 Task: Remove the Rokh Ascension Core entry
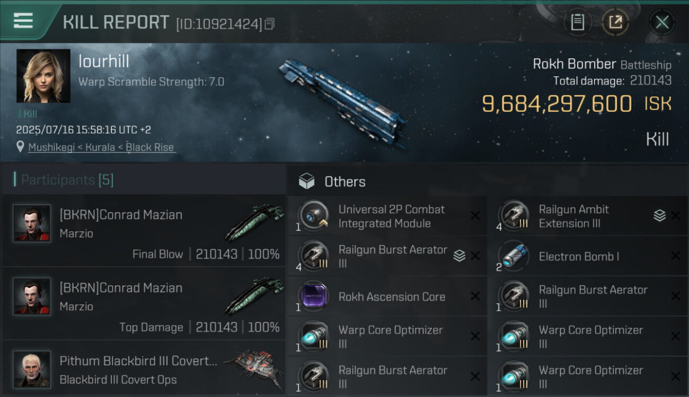(x=475, y=296)
